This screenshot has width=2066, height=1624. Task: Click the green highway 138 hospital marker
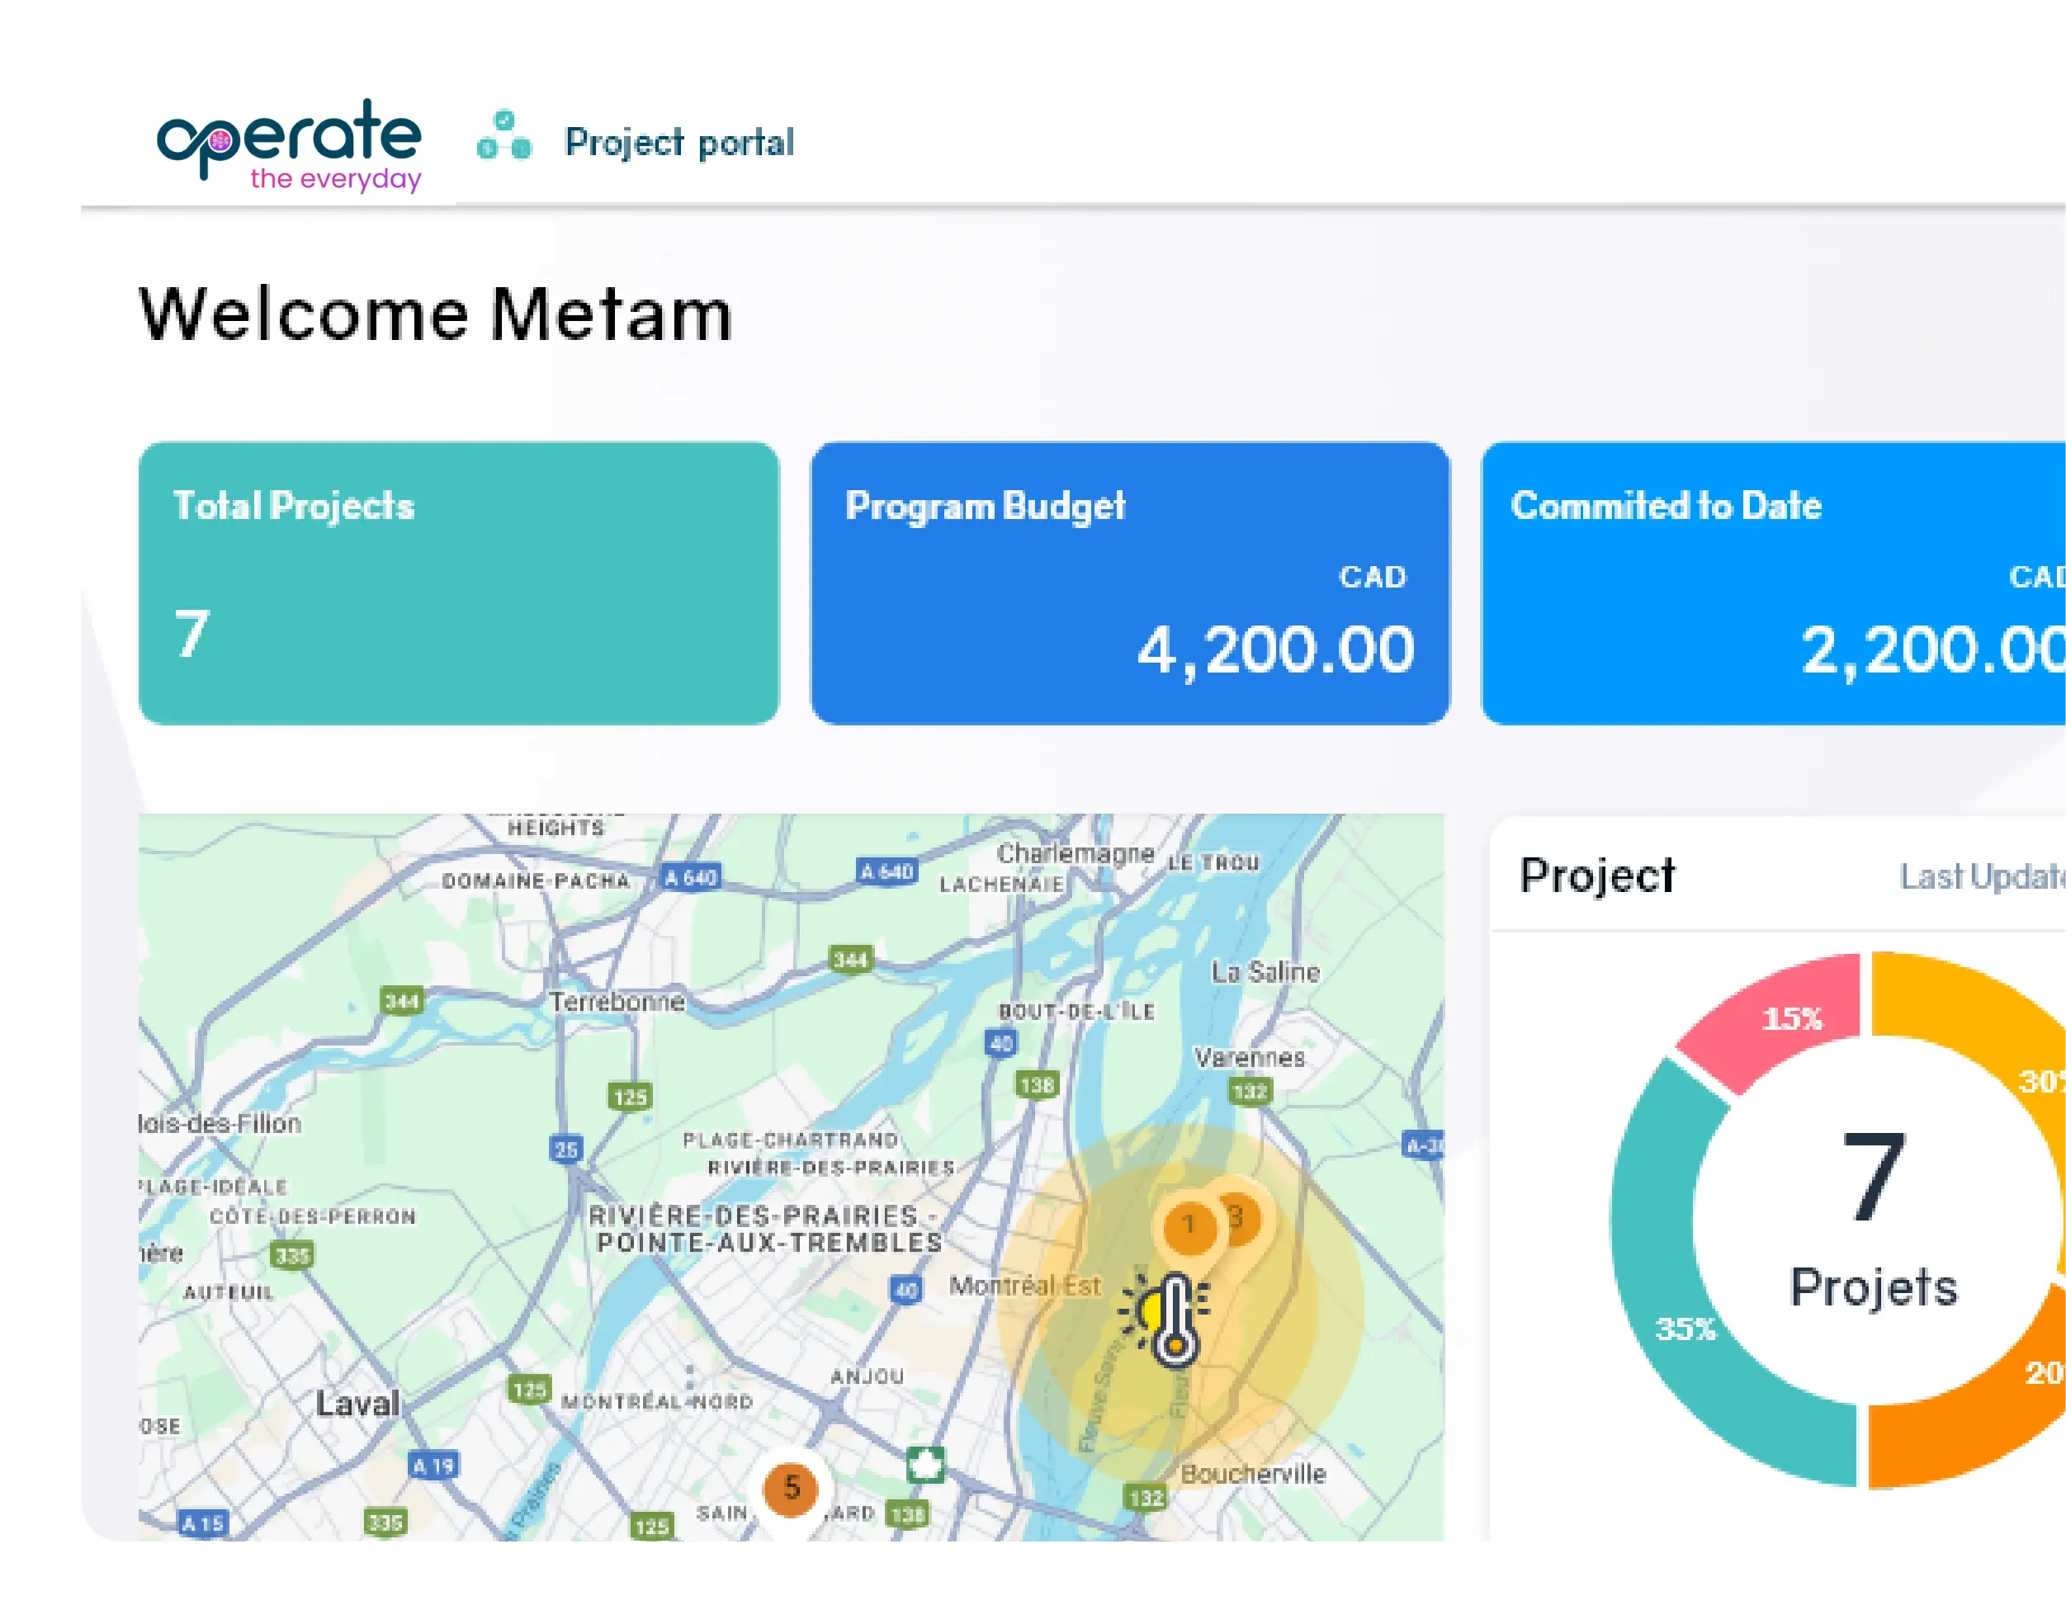(924, 1466)
